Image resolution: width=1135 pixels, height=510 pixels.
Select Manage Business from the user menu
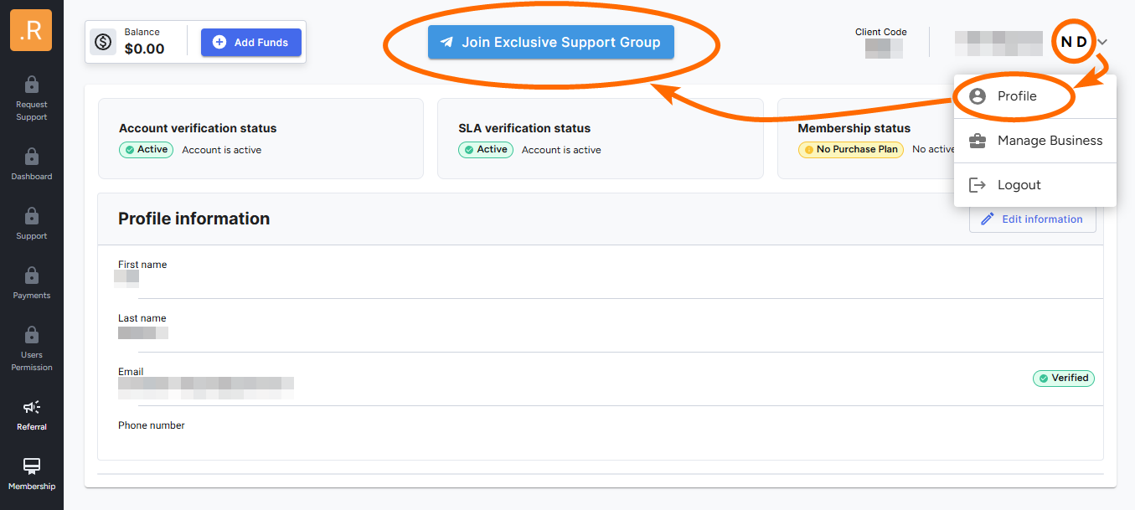(1035, 141)
